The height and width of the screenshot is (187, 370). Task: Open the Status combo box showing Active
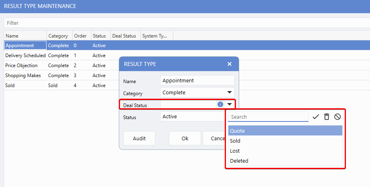[x=193, y=117]
